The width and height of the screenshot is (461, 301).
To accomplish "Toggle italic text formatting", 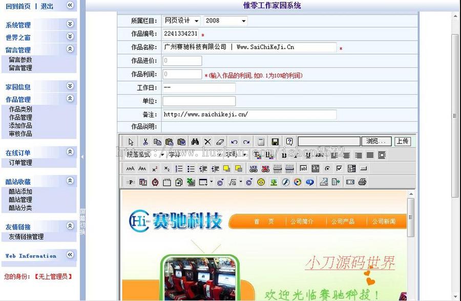I will coord(295,155).
